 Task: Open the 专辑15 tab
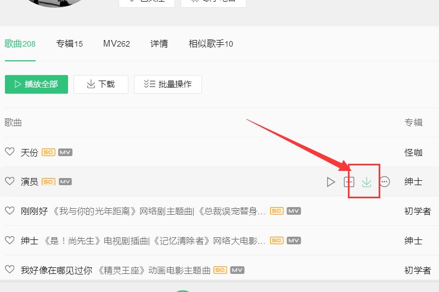point(70,44)
